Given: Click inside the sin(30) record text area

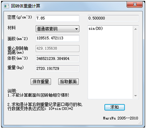Looking at the screenshot, I should tap(110, 62).
